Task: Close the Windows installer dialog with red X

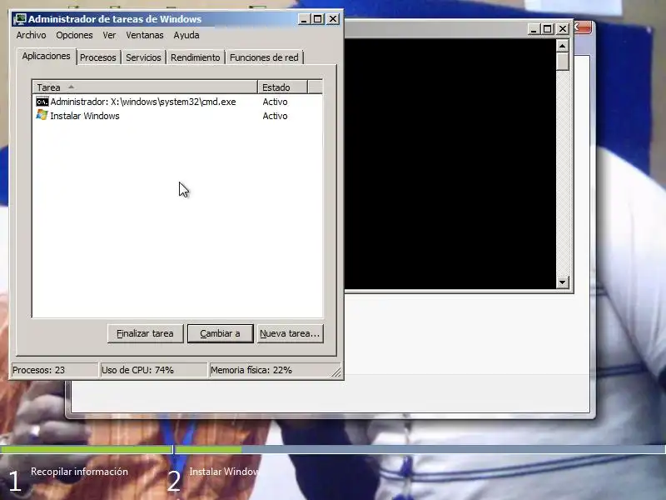Action: tap(584, 28)
